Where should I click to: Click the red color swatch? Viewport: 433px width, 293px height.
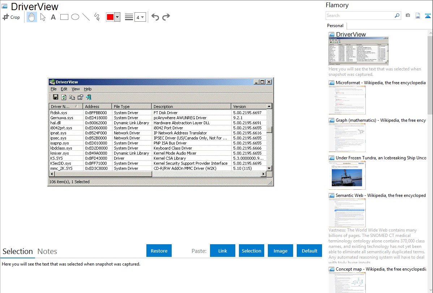[110, 17]
